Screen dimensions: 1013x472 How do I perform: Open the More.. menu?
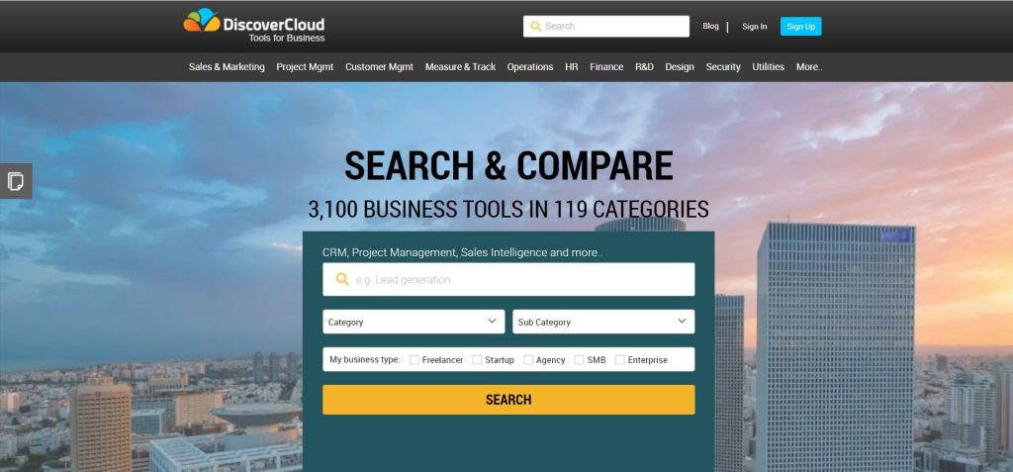[x=809, y=66]
